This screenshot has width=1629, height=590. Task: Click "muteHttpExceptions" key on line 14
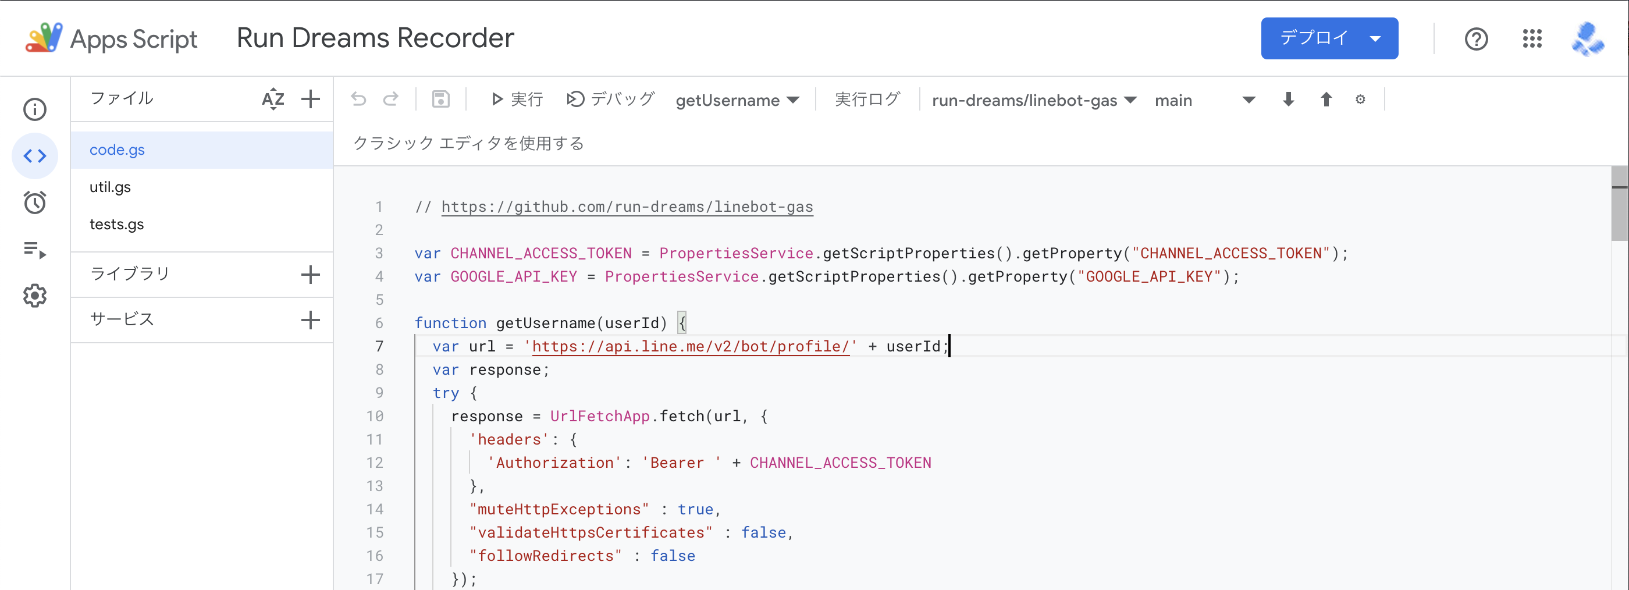click(x=559, y=509)
